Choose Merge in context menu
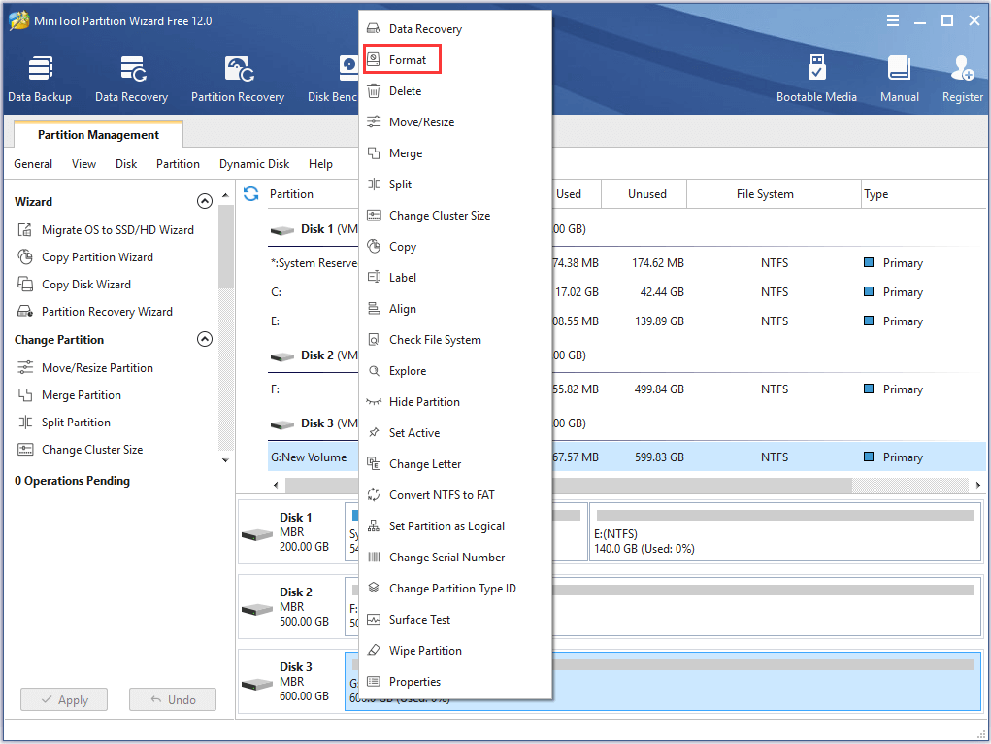This screenshot has width=991, height=744. [455, 153]
